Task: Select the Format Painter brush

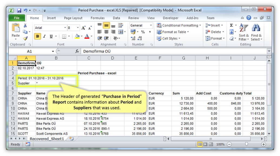Action: pyautogui.click(x=25, y=38)
